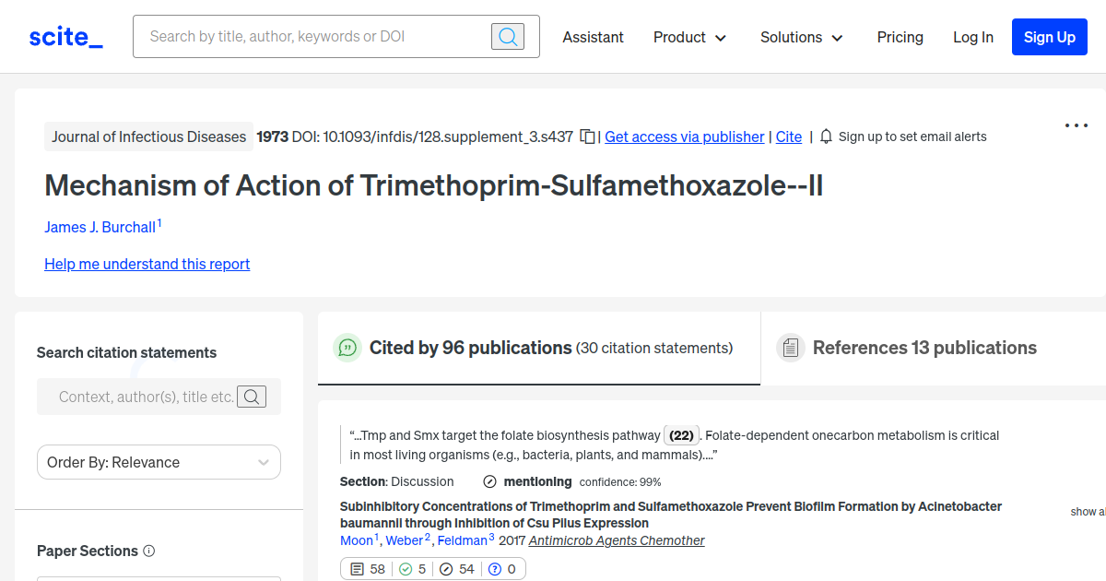1106x581 pixels.
Task: Open the Get access via publisher link
Action: (x=684, y=136)
